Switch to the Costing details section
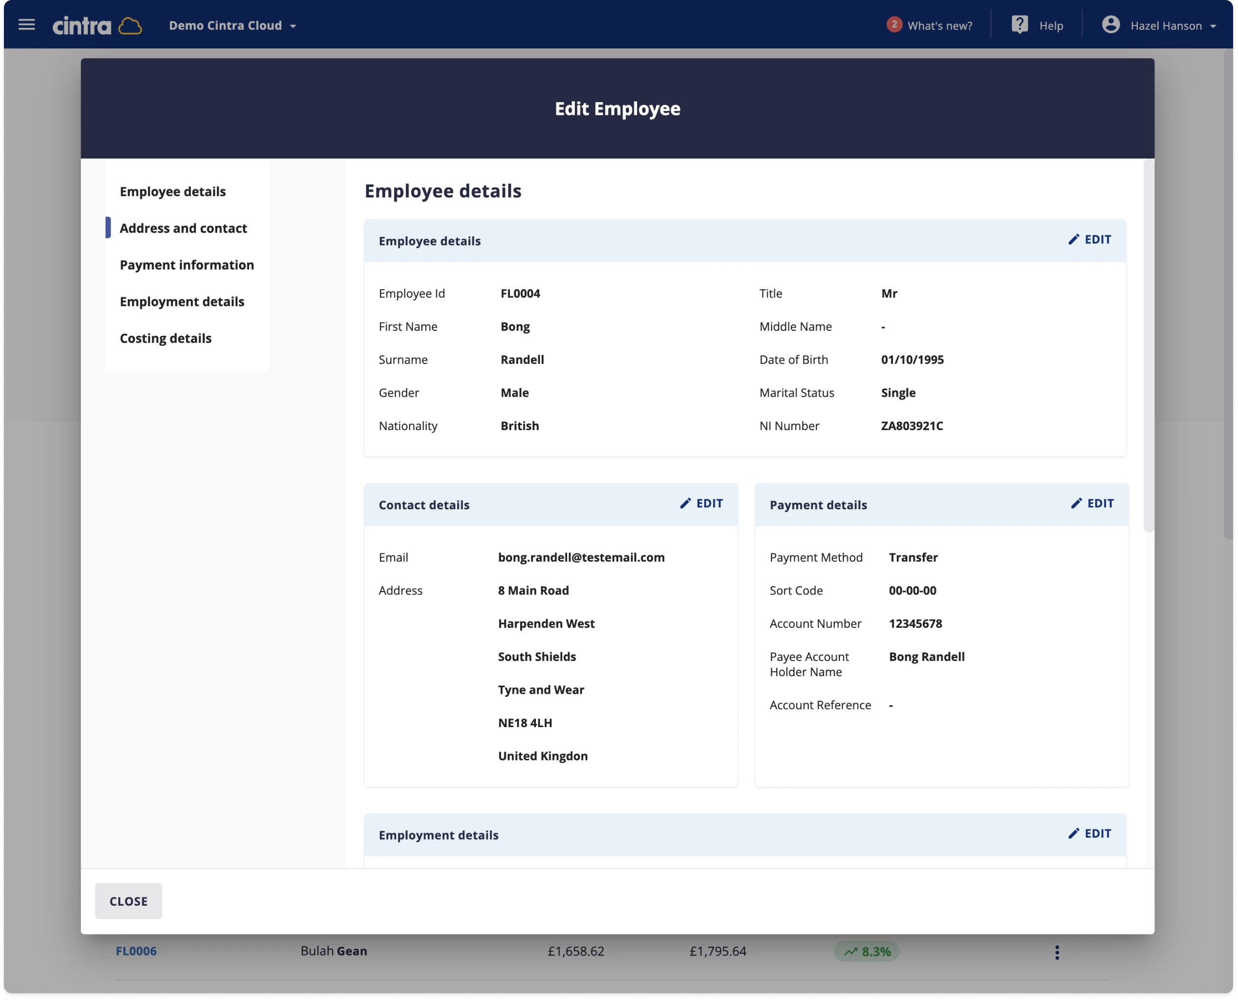Viewport: 1238px width, 1007px height. tap(165, 338)
